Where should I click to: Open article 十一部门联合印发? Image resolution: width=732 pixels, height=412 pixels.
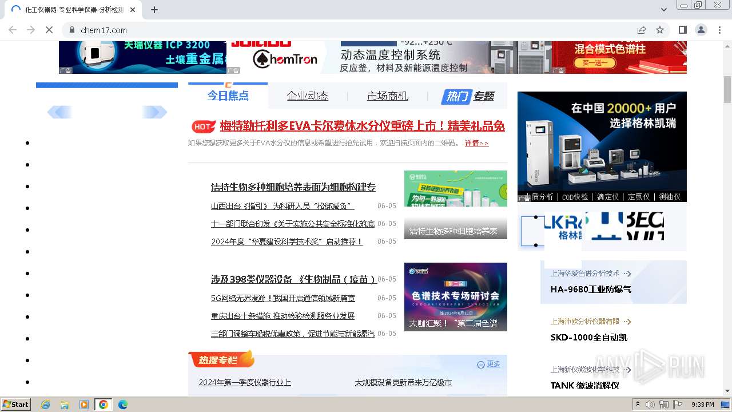293,224
